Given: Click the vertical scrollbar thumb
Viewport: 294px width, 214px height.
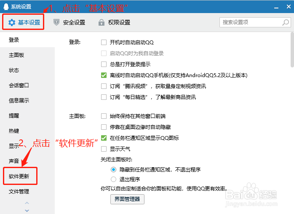Looking at the screenshot, I should point(292,50).
